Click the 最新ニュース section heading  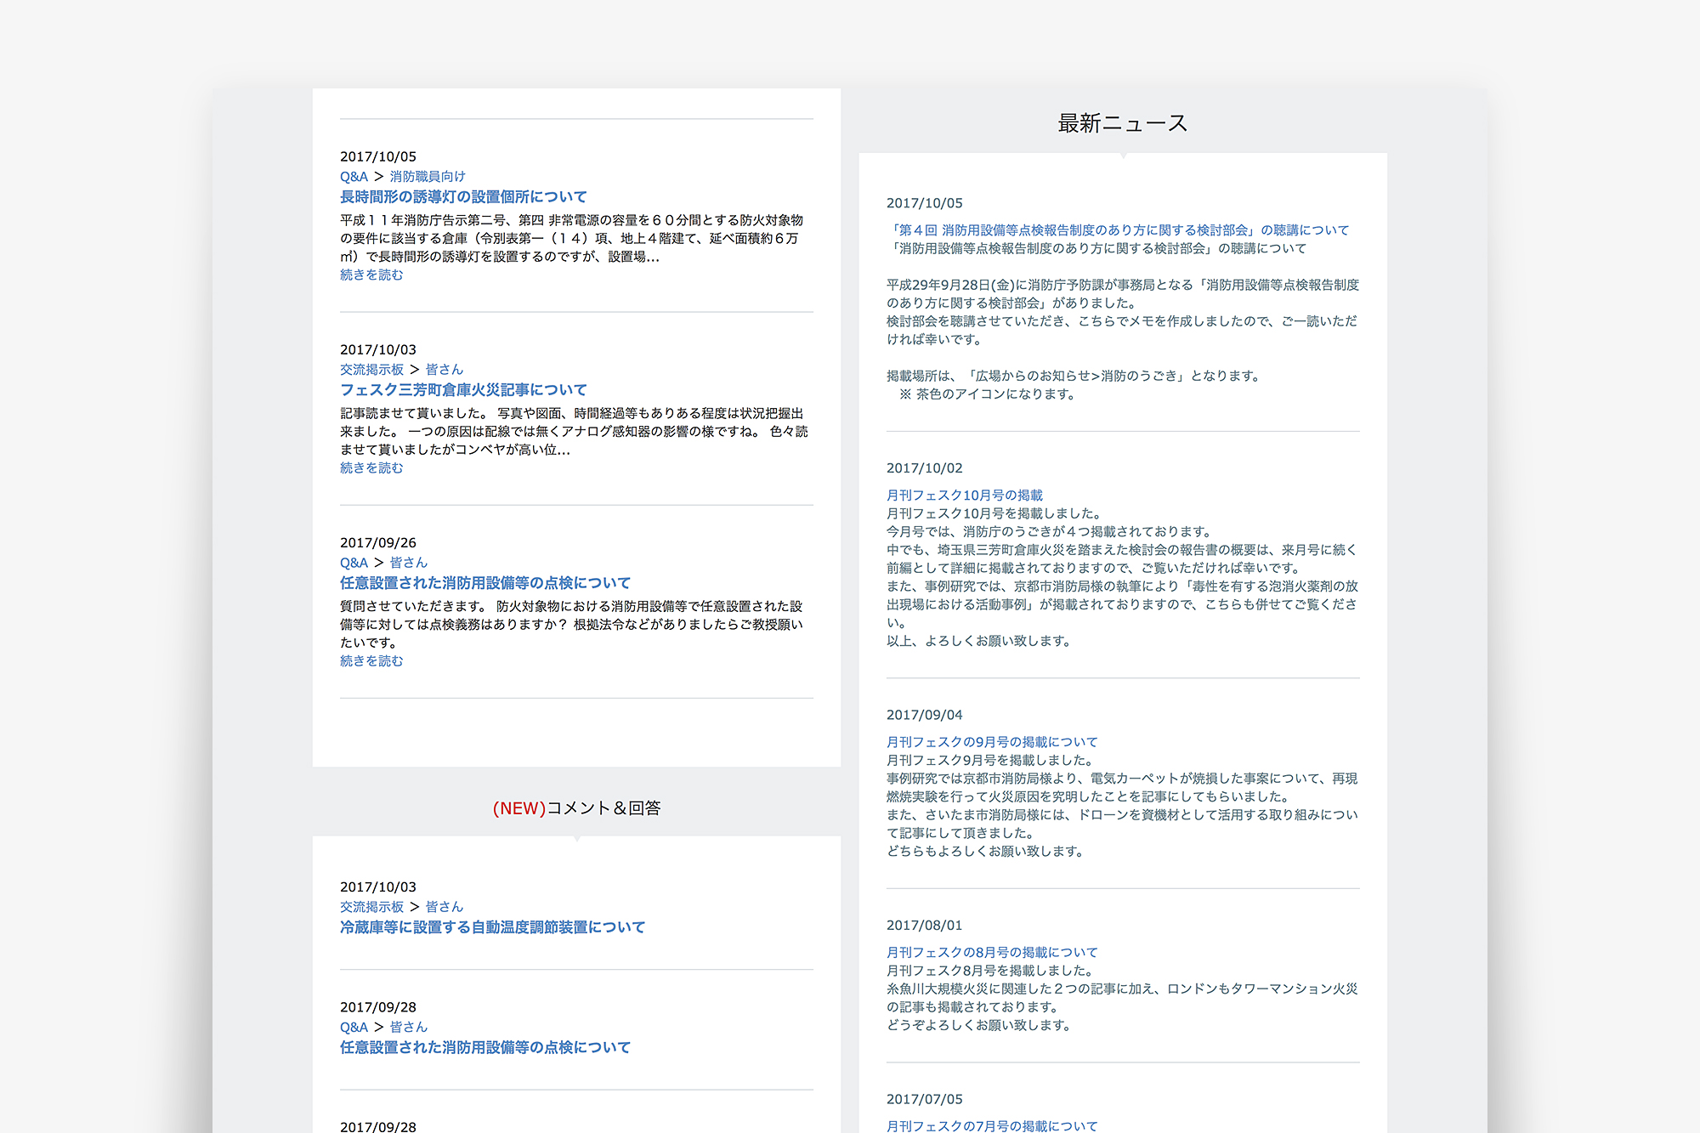(1122, 124)
